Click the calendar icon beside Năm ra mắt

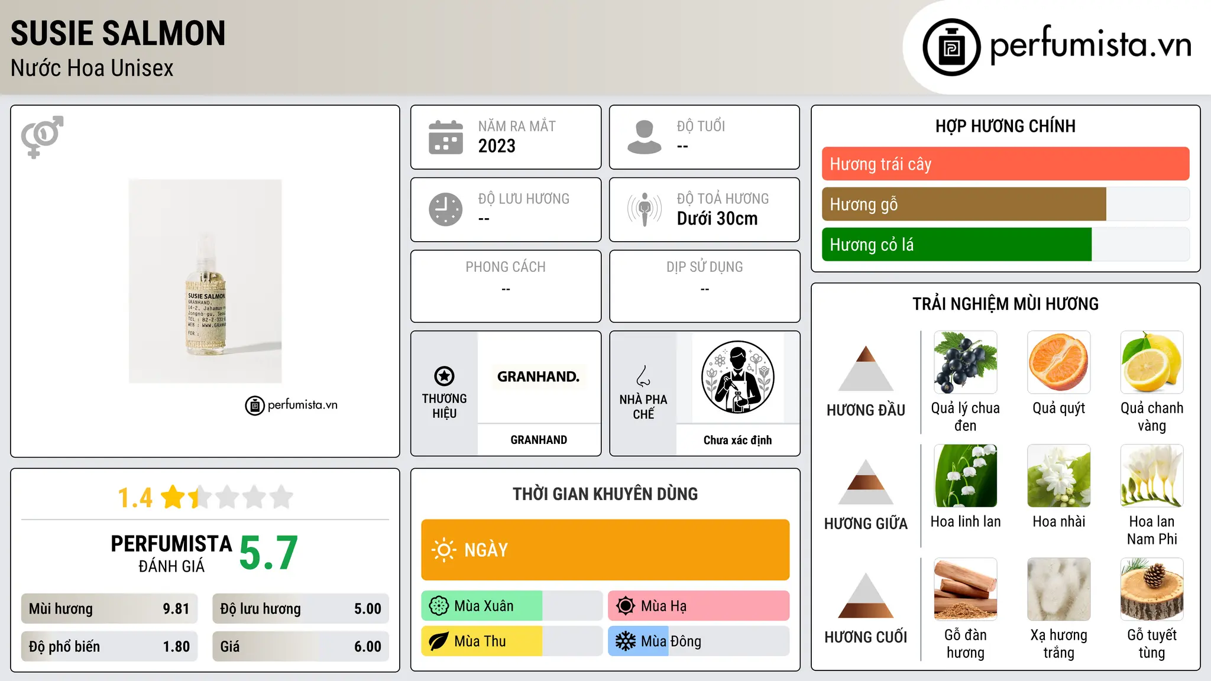point(446,137)
